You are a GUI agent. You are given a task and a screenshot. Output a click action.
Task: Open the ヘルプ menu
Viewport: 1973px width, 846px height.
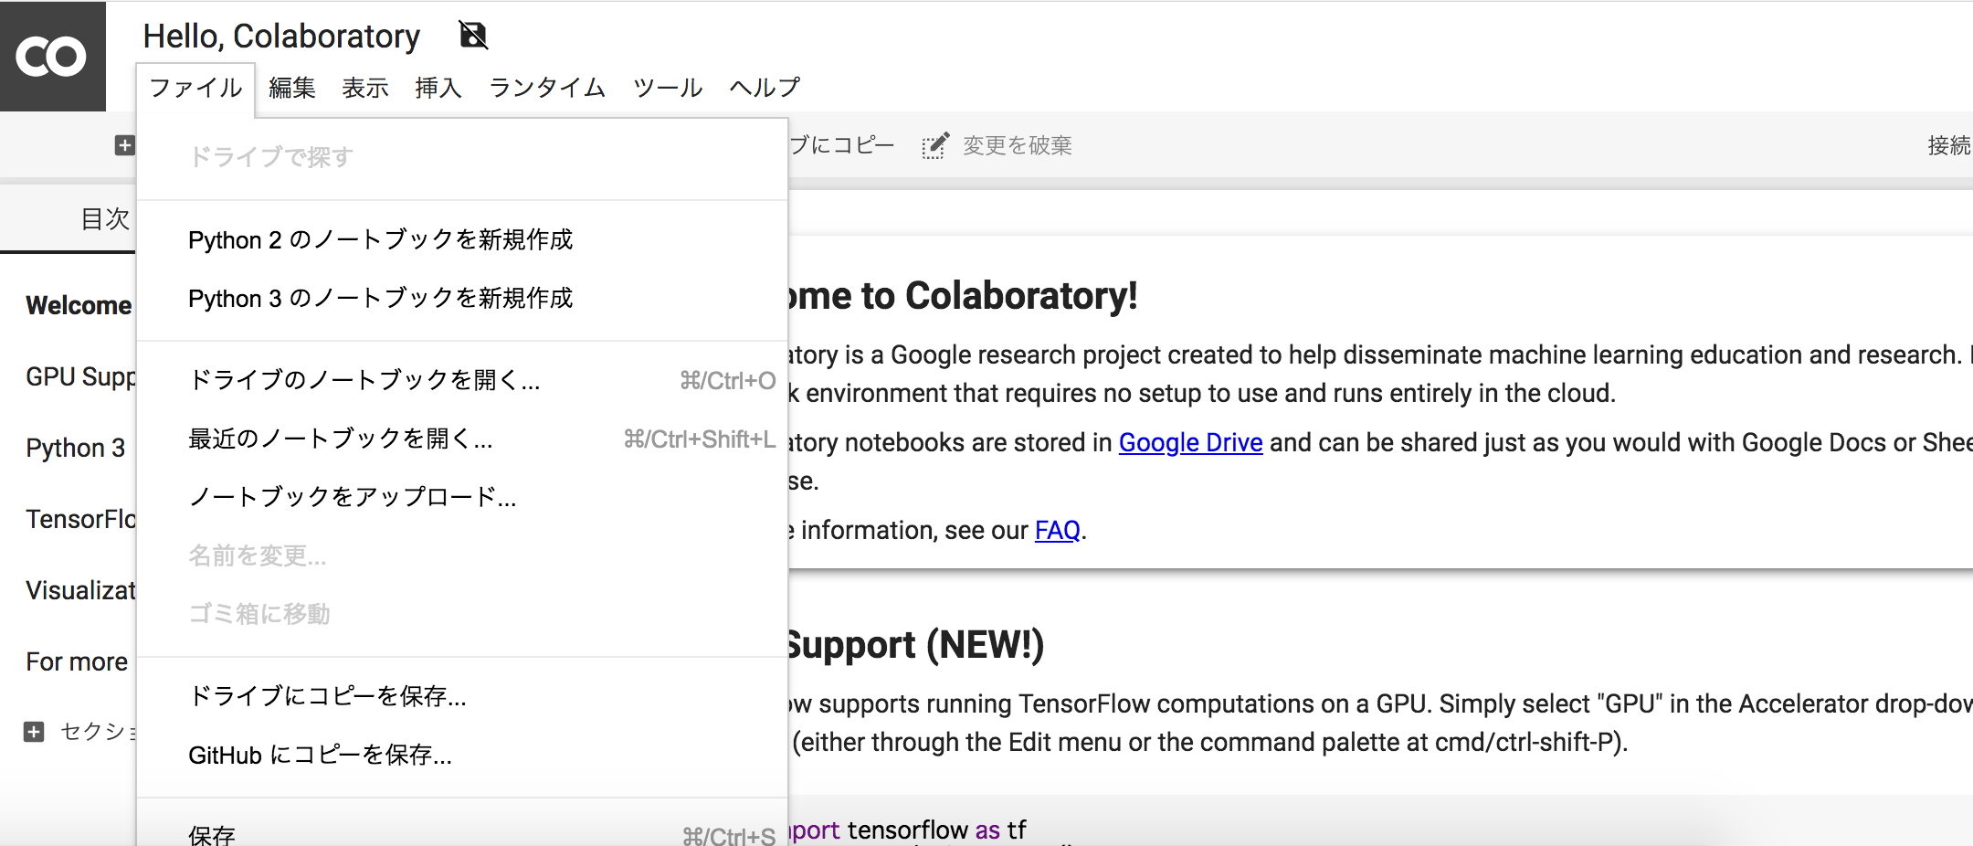765,88
